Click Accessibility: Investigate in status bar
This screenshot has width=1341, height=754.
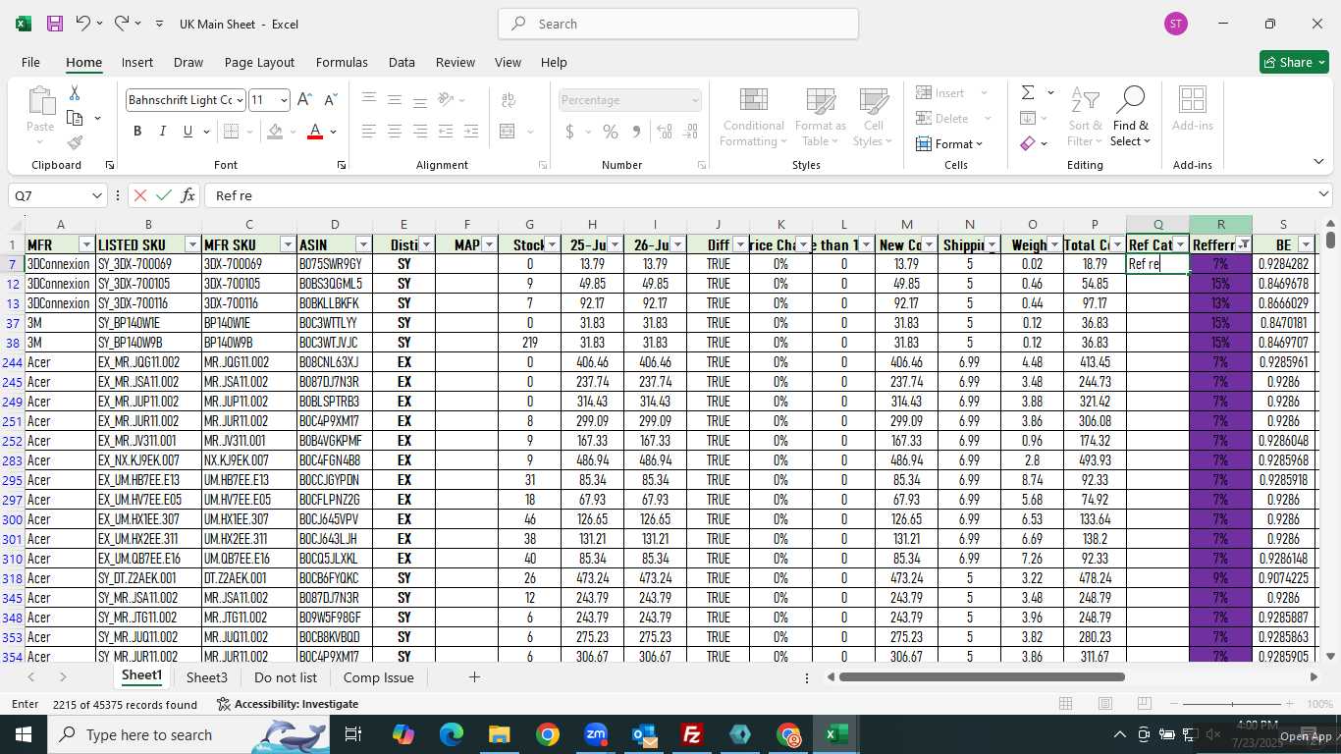(x=288, y=704)
